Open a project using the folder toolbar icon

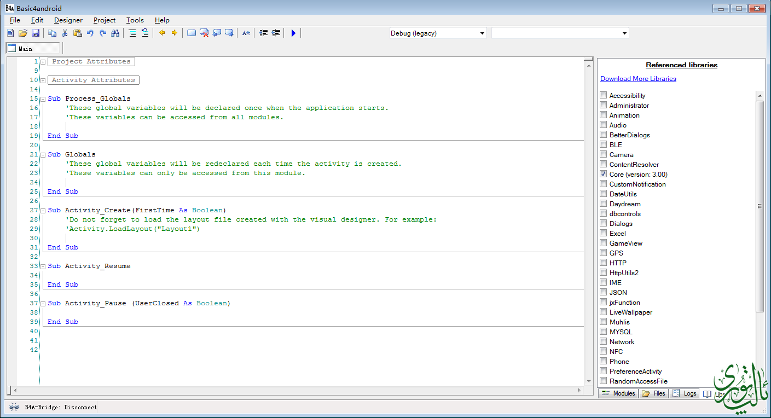23,33
